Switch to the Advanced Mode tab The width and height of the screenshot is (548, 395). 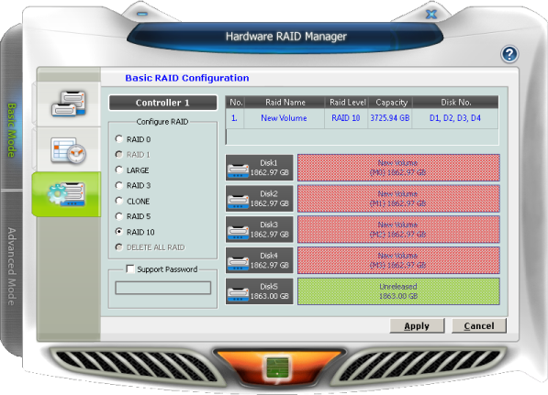[11, 267]
